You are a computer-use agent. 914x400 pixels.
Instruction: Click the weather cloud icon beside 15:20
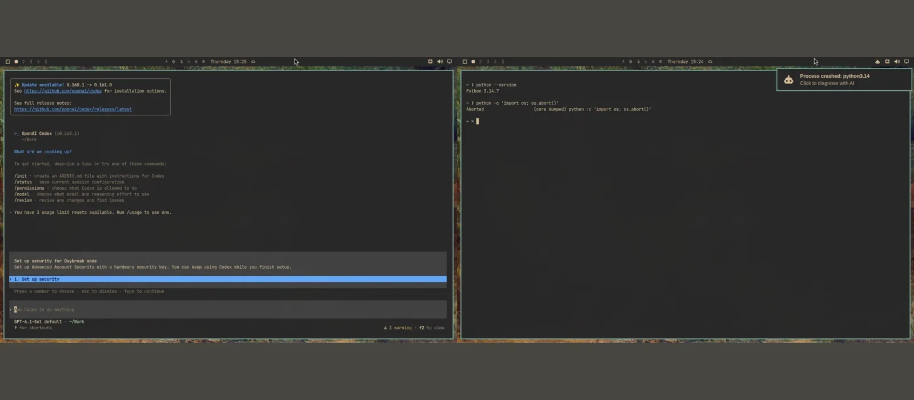253,62
